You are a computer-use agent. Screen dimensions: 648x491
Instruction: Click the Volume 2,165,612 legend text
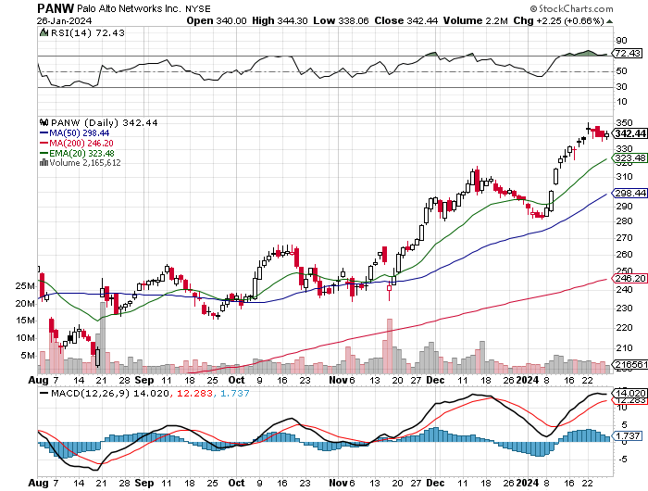pos(85,162)
